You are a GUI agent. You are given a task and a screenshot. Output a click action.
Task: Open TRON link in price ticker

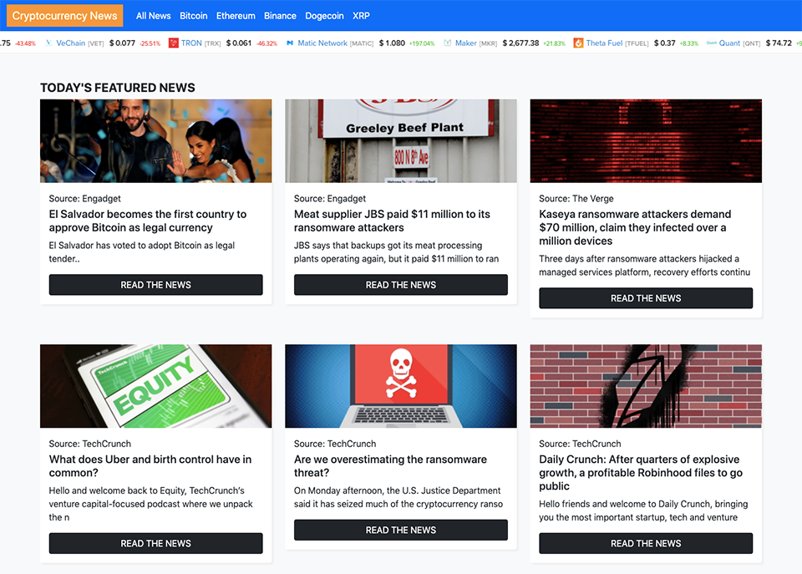pos(191,43)
